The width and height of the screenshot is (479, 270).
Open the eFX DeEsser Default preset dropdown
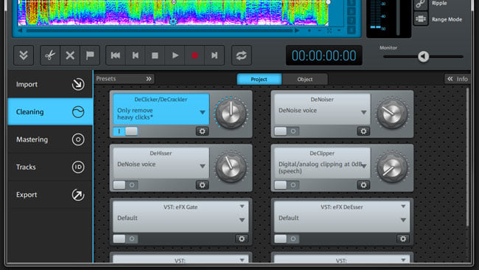[x=403, y=220]
